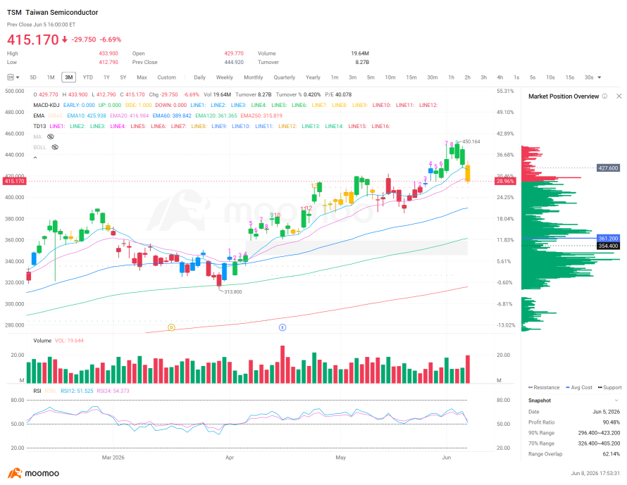Click the 361.200 average cost label
This screenshot has height=485, width=627.
click(x=608, y=238)
